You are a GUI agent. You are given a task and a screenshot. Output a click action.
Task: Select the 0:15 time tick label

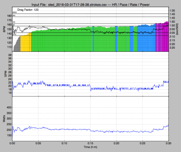pos(90,144)
